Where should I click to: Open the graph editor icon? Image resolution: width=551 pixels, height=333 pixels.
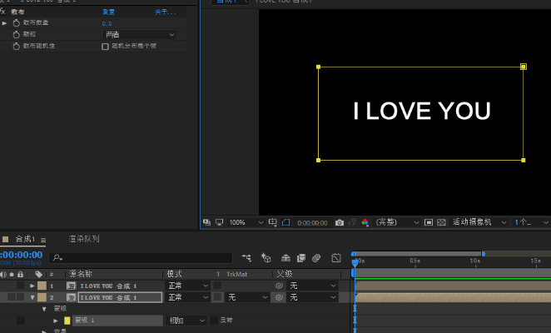[x=336, y=258]
